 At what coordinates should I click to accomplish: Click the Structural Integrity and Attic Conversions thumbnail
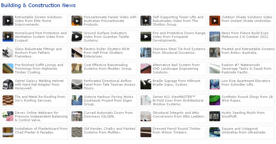(x=146, y=116)
